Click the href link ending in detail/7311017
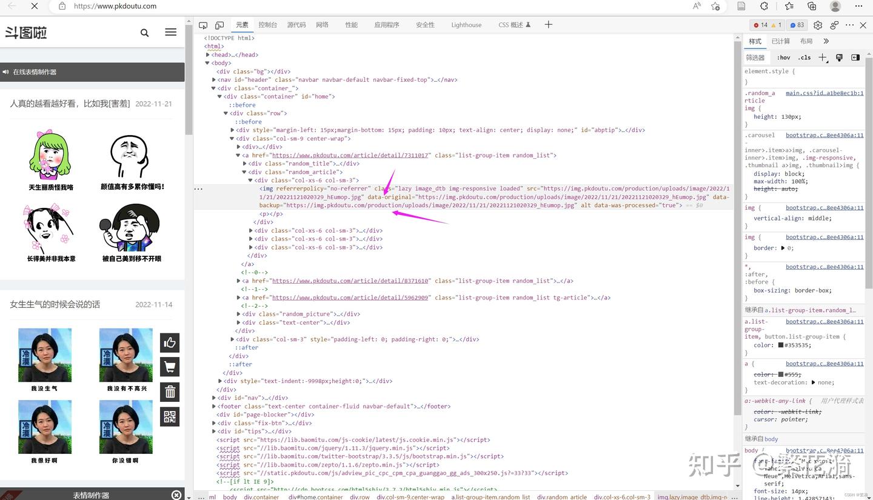The width and height of the screenshot is (873, 500). tap(350, 155)
